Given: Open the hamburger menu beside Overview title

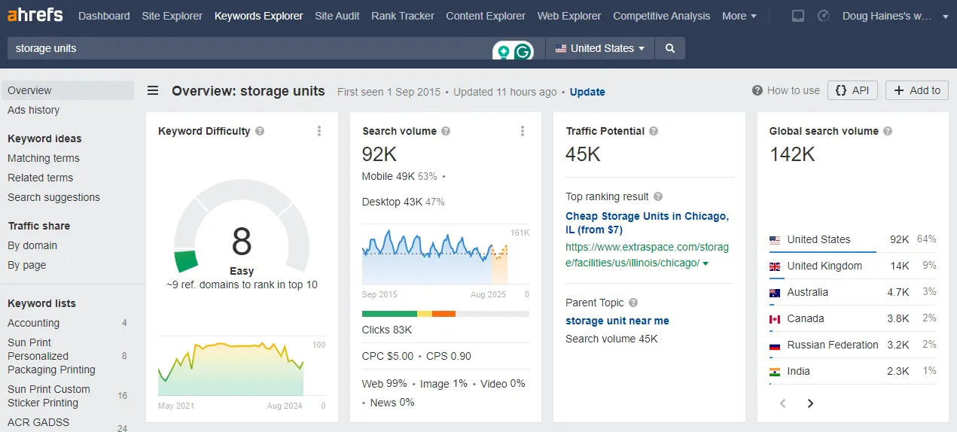Looking at the screenshot, I should pyautogui.click(x=153, y=91).
